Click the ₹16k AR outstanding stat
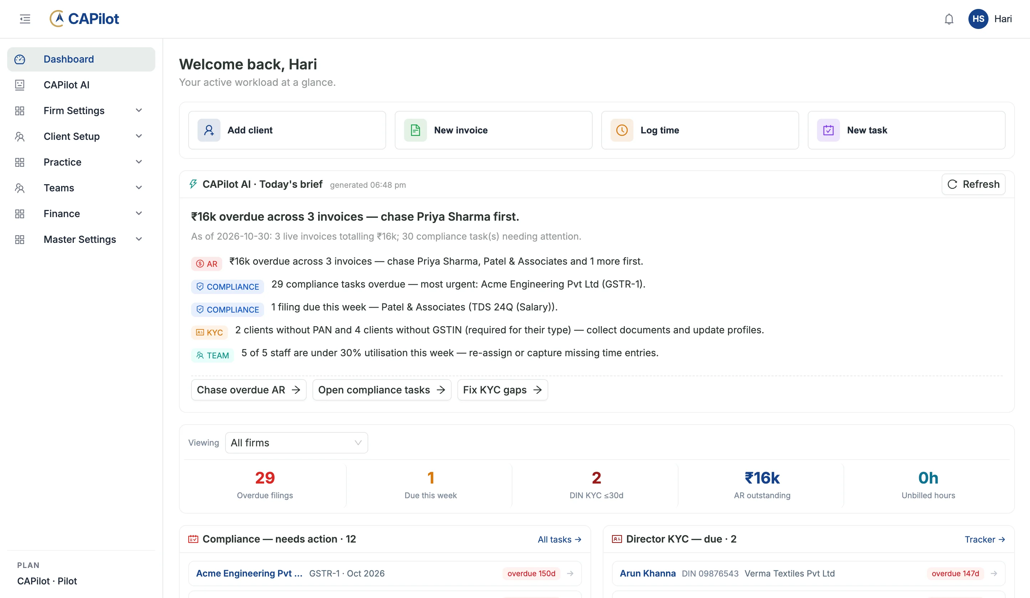The height and width of the screenshot is (598, 1030). pyautogui.click(x=762, y=485)
